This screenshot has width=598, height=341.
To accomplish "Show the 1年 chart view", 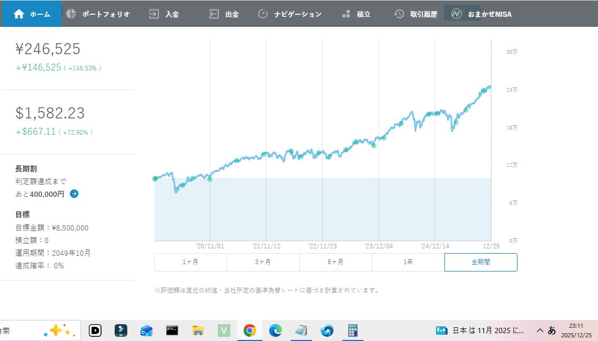I will 408,262.
